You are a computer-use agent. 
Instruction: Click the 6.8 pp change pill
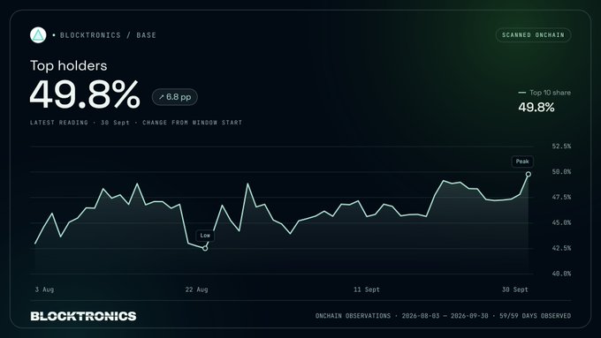coord(175,97)
